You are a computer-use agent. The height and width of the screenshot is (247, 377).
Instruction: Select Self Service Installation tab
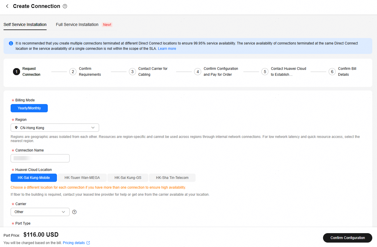click(25, 24)
